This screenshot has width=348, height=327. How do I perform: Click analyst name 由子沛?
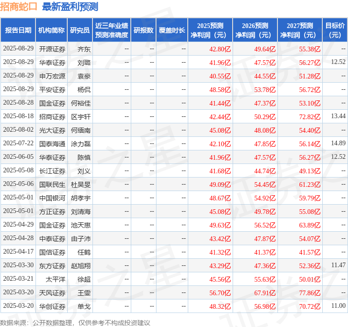[x=81, y=239]
